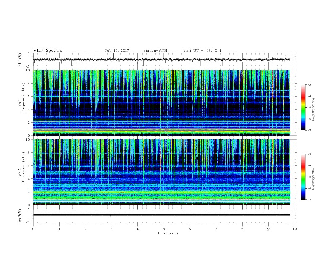Click the "VLF Spectra" plot title
The height and width of the screenshot is (257, 332).
click(x=47, y=50)
